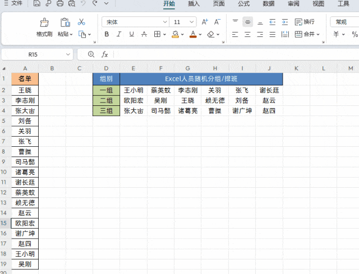
Task: Open the 文件 menu
Action: (x=17, y=3)
